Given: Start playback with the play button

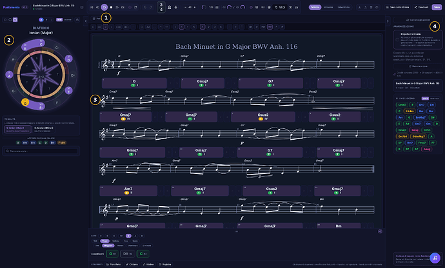Looking at the screenshot, I should [x=104, y=7].
